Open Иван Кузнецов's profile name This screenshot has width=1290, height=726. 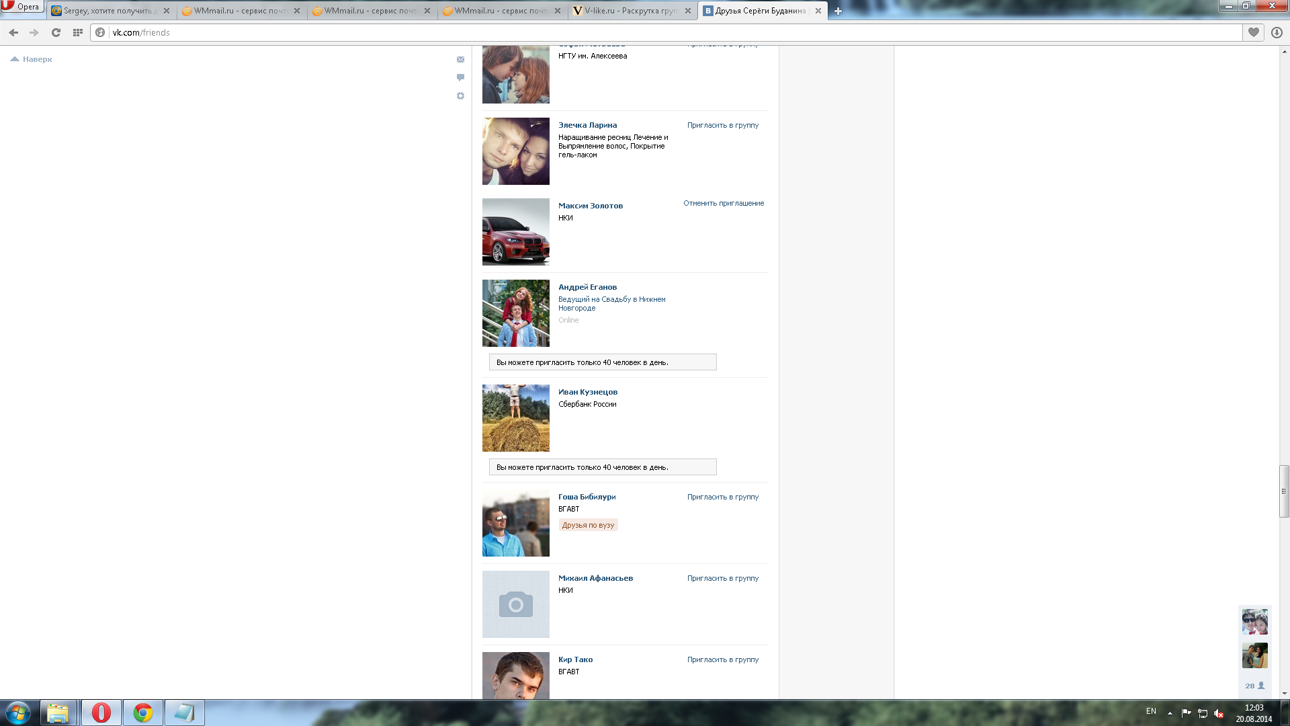pyautogui.click(x=588, y=392)
